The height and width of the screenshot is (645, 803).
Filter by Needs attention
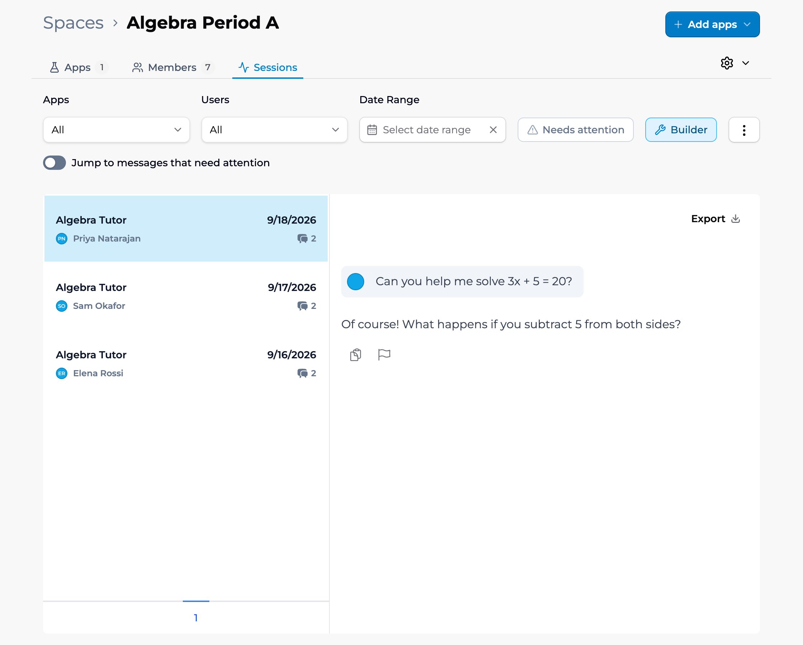575,130
